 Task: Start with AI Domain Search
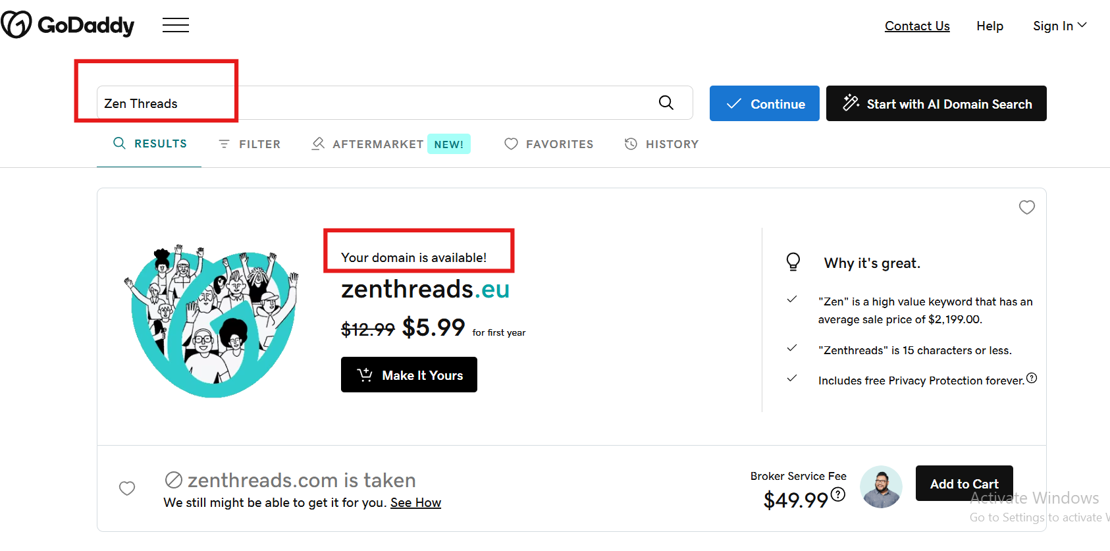click(936, 103)
